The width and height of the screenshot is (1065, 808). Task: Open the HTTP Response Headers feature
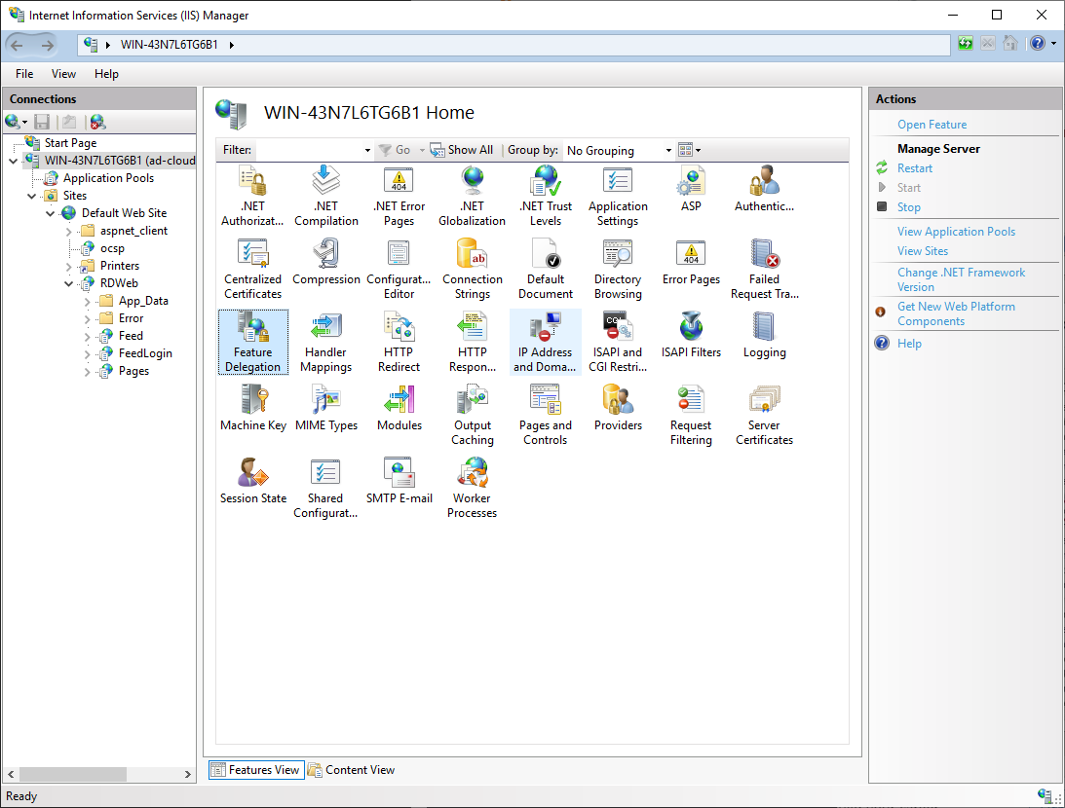click(x=472, y=342)
